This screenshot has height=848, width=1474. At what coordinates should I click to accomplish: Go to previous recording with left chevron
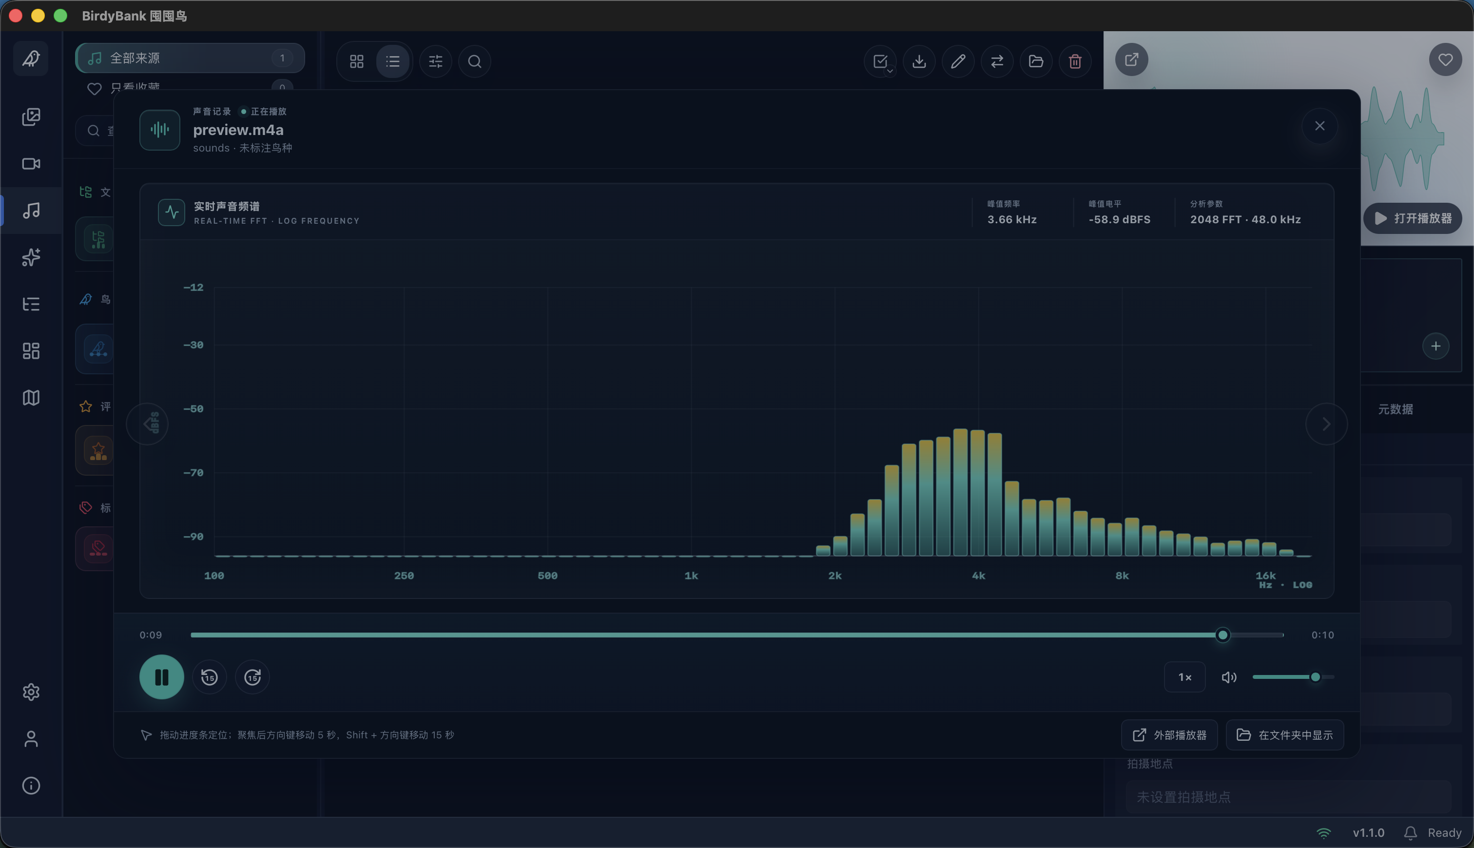click(147, 424)
